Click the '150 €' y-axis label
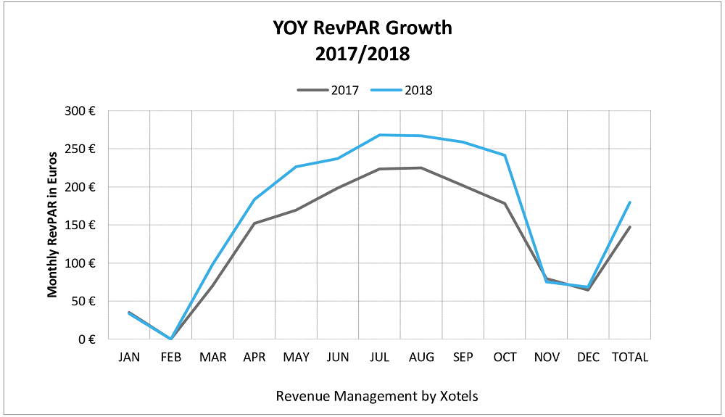 pyautogui.click(x=80, y=225)
